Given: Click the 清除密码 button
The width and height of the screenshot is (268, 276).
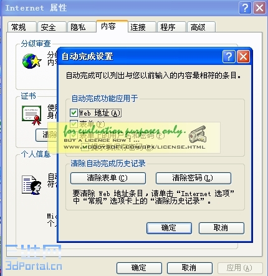Looking at the screenshot, I should click(193, 178).
